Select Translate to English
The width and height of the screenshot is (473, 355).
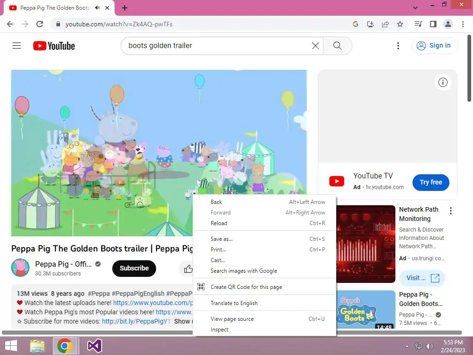tap(264, 303)
